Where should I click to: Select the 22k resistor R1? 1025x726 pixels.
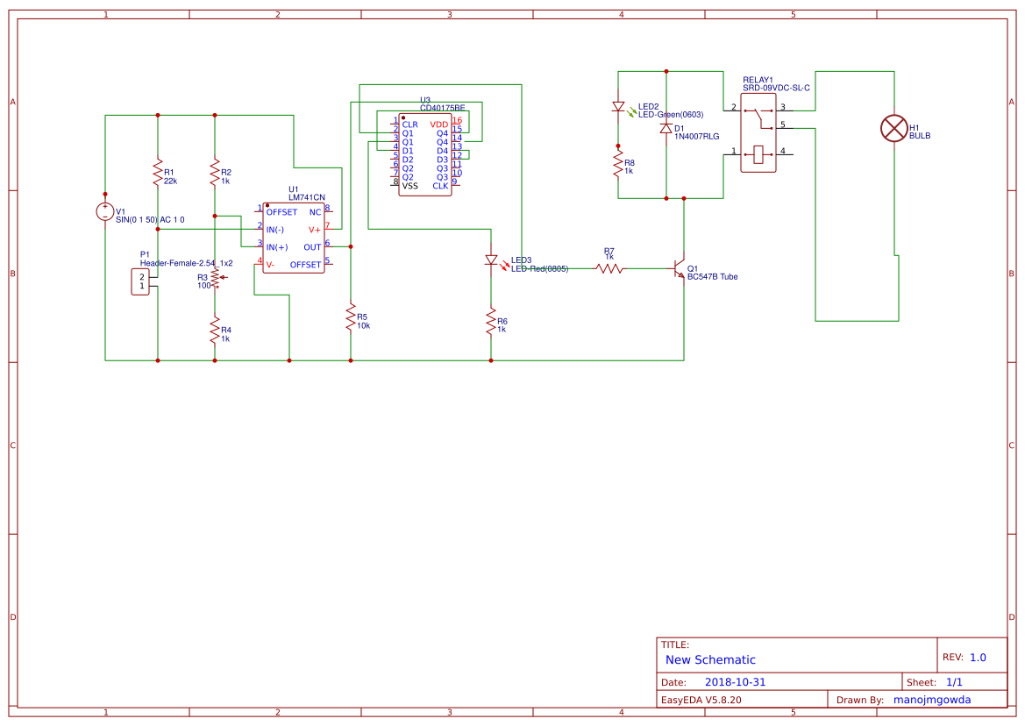point(158,174)
